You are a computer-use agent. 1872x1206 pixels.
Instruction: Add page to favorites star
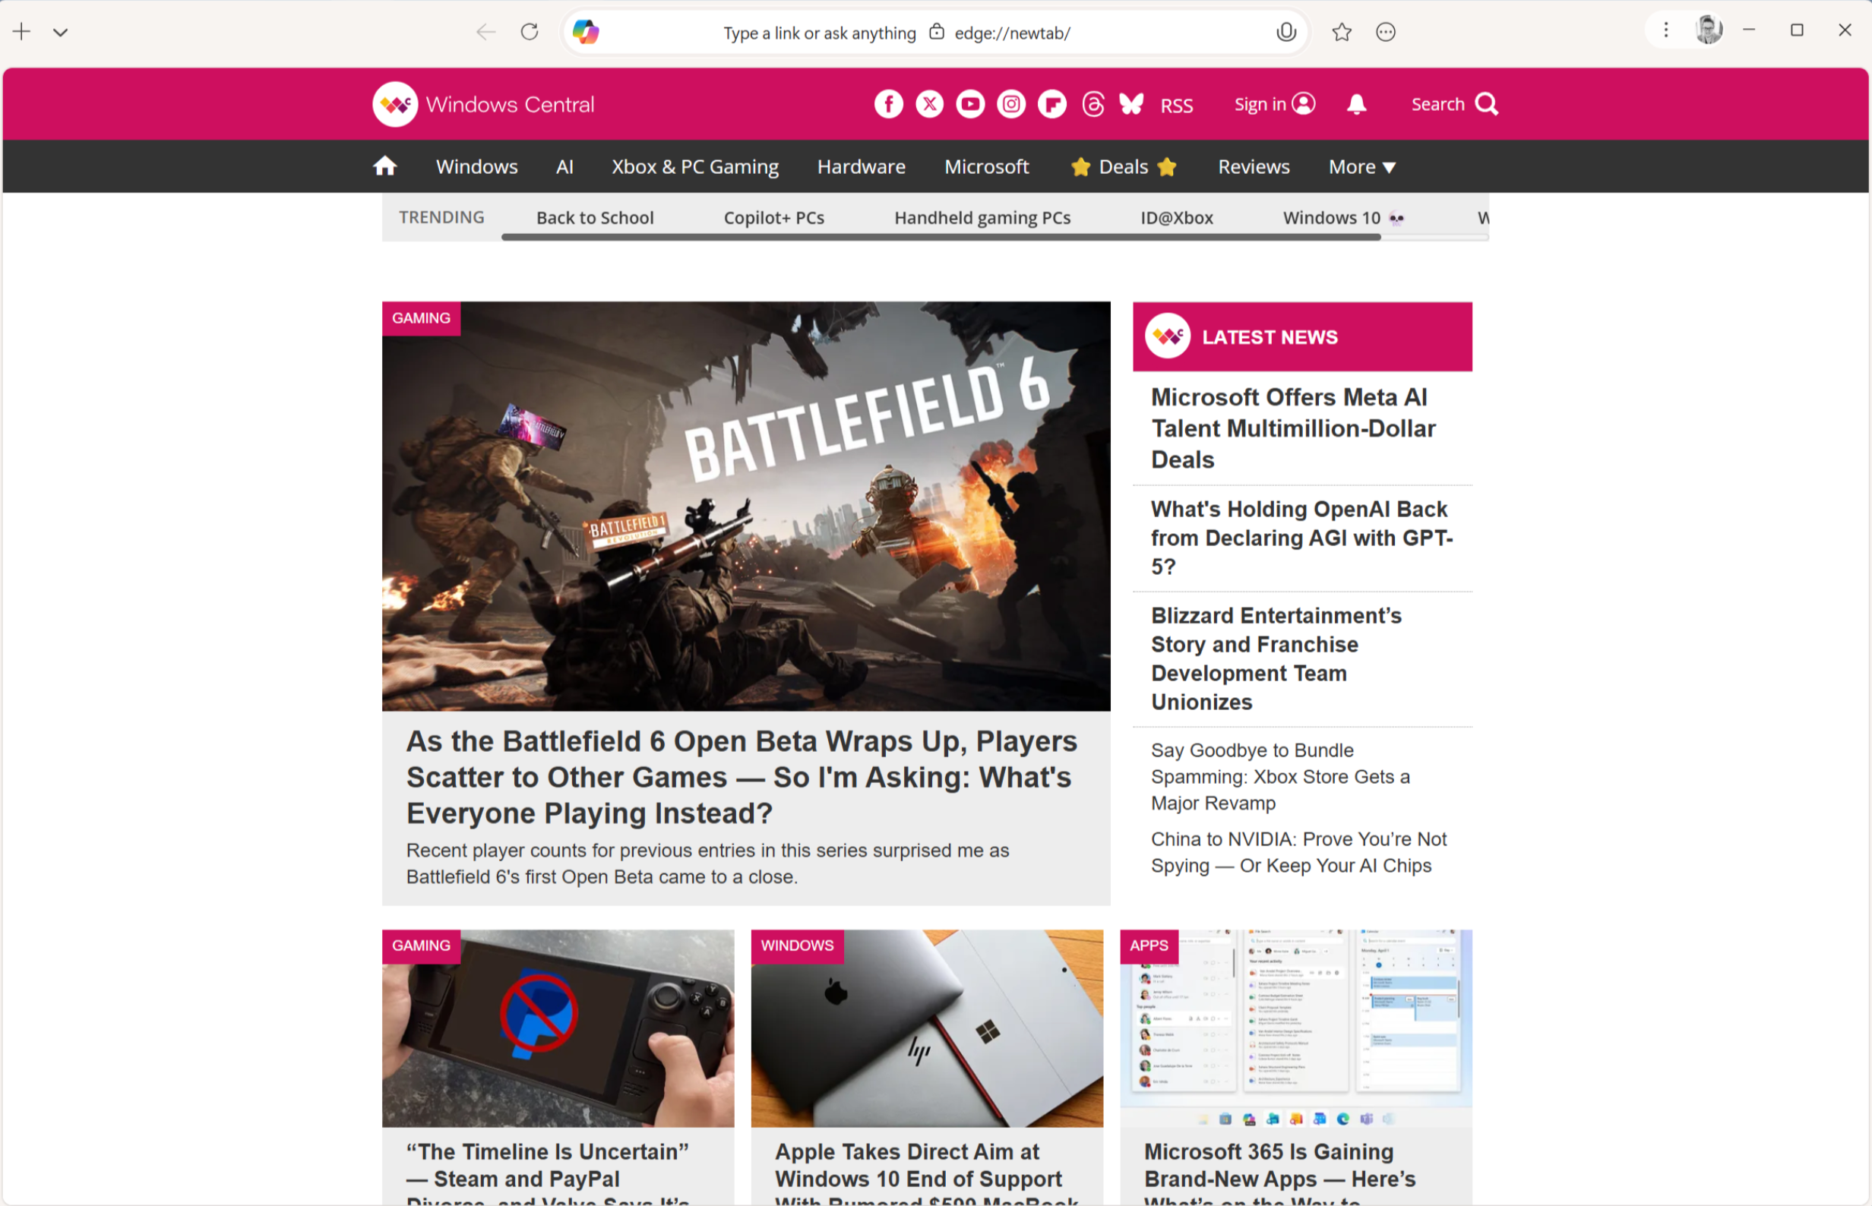tap(1342, 32)
